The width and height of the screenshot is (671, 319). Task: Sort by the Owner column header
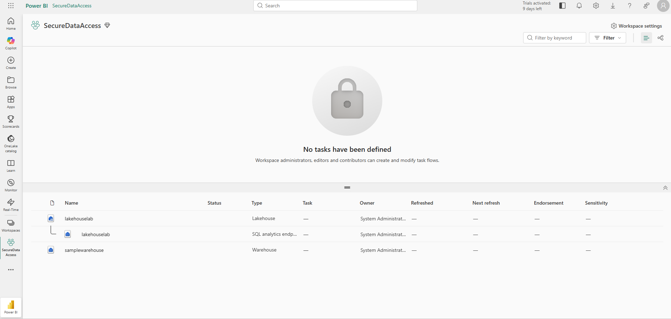[x=367, y=203]
